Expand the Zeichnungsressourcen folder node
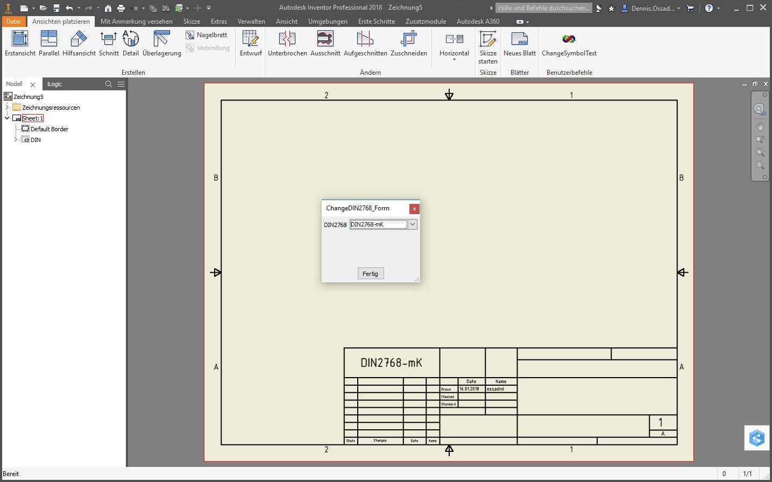 (7, 108)
